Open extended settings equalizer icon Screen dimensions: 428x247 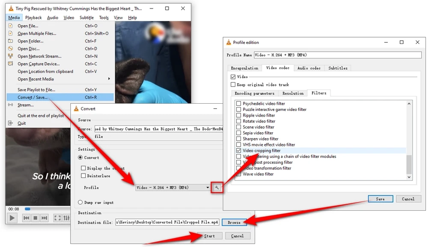(66, 218)
